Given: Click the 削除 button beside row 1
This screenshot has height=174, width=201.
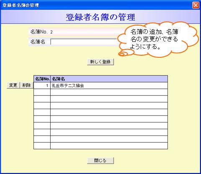Looking at the screenshot, I should [x=26, y=85].
